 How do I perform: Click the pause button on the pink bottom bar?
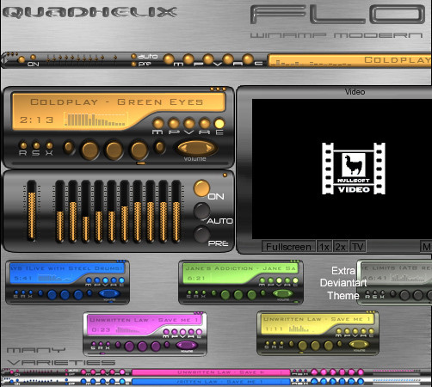coord(342,372)
